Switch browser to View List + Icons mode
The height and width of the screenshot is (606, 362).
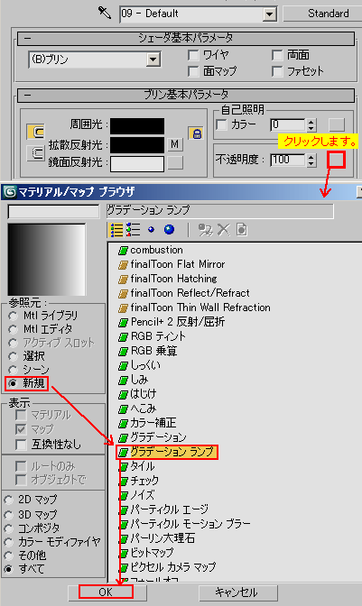click(134, 230)
